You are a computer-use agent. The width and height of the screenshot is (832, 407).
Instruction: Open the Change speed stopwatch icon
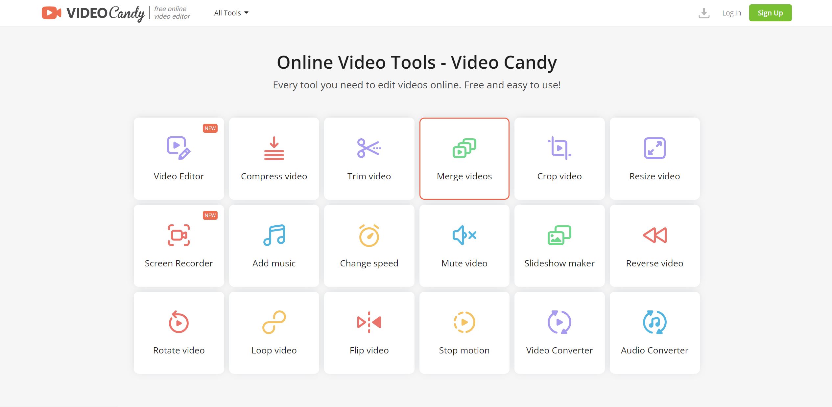369,235
